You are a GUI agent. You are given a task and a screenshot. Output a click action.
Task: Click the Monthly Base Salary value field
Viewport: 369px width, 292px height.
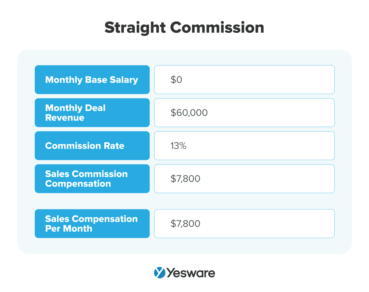click(x=244, y=80)
